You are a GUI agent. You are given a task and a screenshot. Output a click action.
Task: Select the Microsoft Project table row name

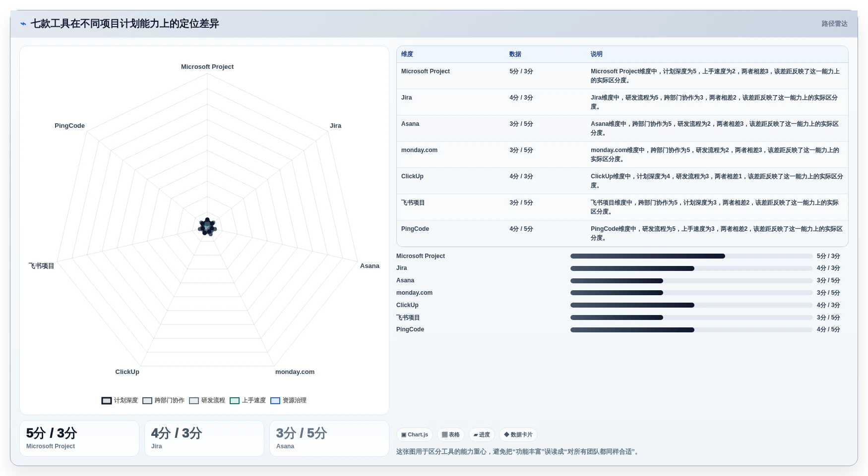click(426, 72)
